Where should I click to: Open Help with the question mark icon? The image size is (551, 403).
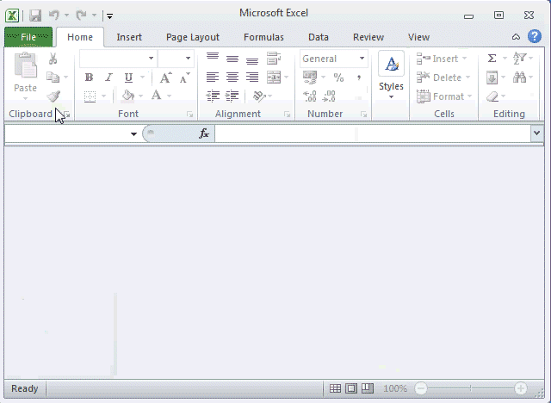pyautogui.click(x=535, y=36)
